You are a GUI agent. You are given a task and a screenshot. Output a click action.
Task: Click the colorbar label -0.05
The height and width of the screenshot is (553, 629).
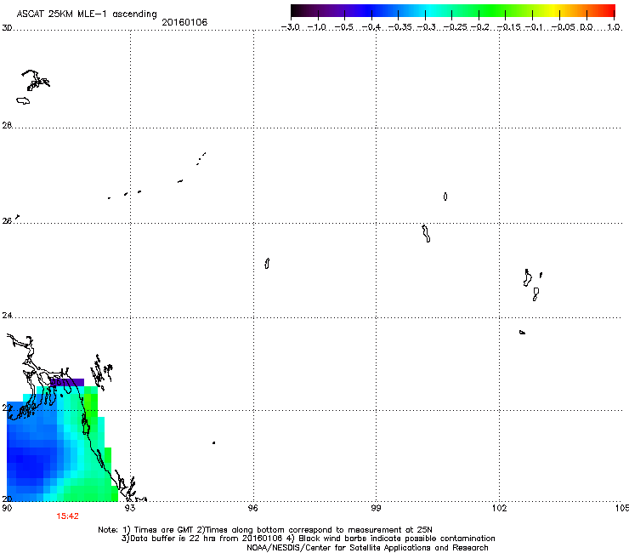(563, 27)
